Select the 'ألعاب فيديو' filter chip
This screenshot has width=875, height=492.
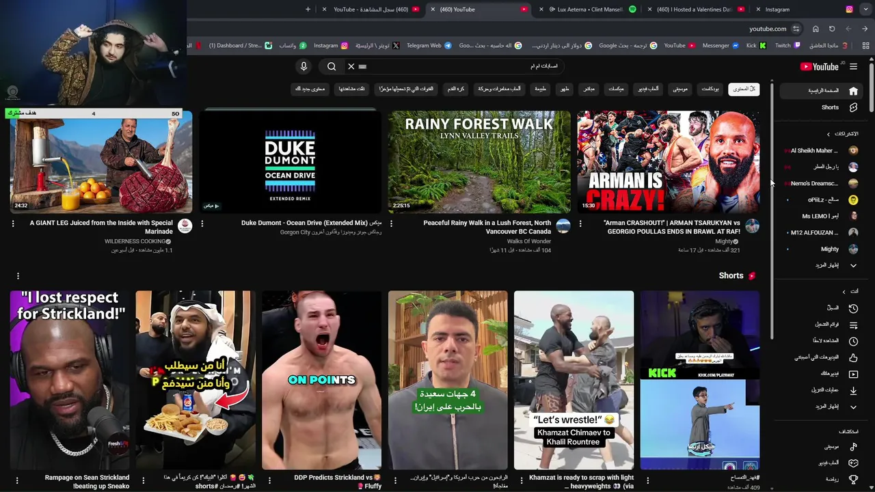click(649, 89)
